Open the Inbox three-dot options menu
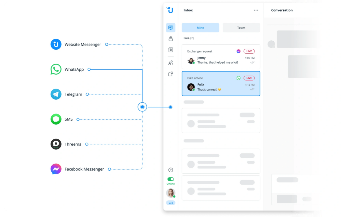Screen dimensions: 341x217 [256, 10]
